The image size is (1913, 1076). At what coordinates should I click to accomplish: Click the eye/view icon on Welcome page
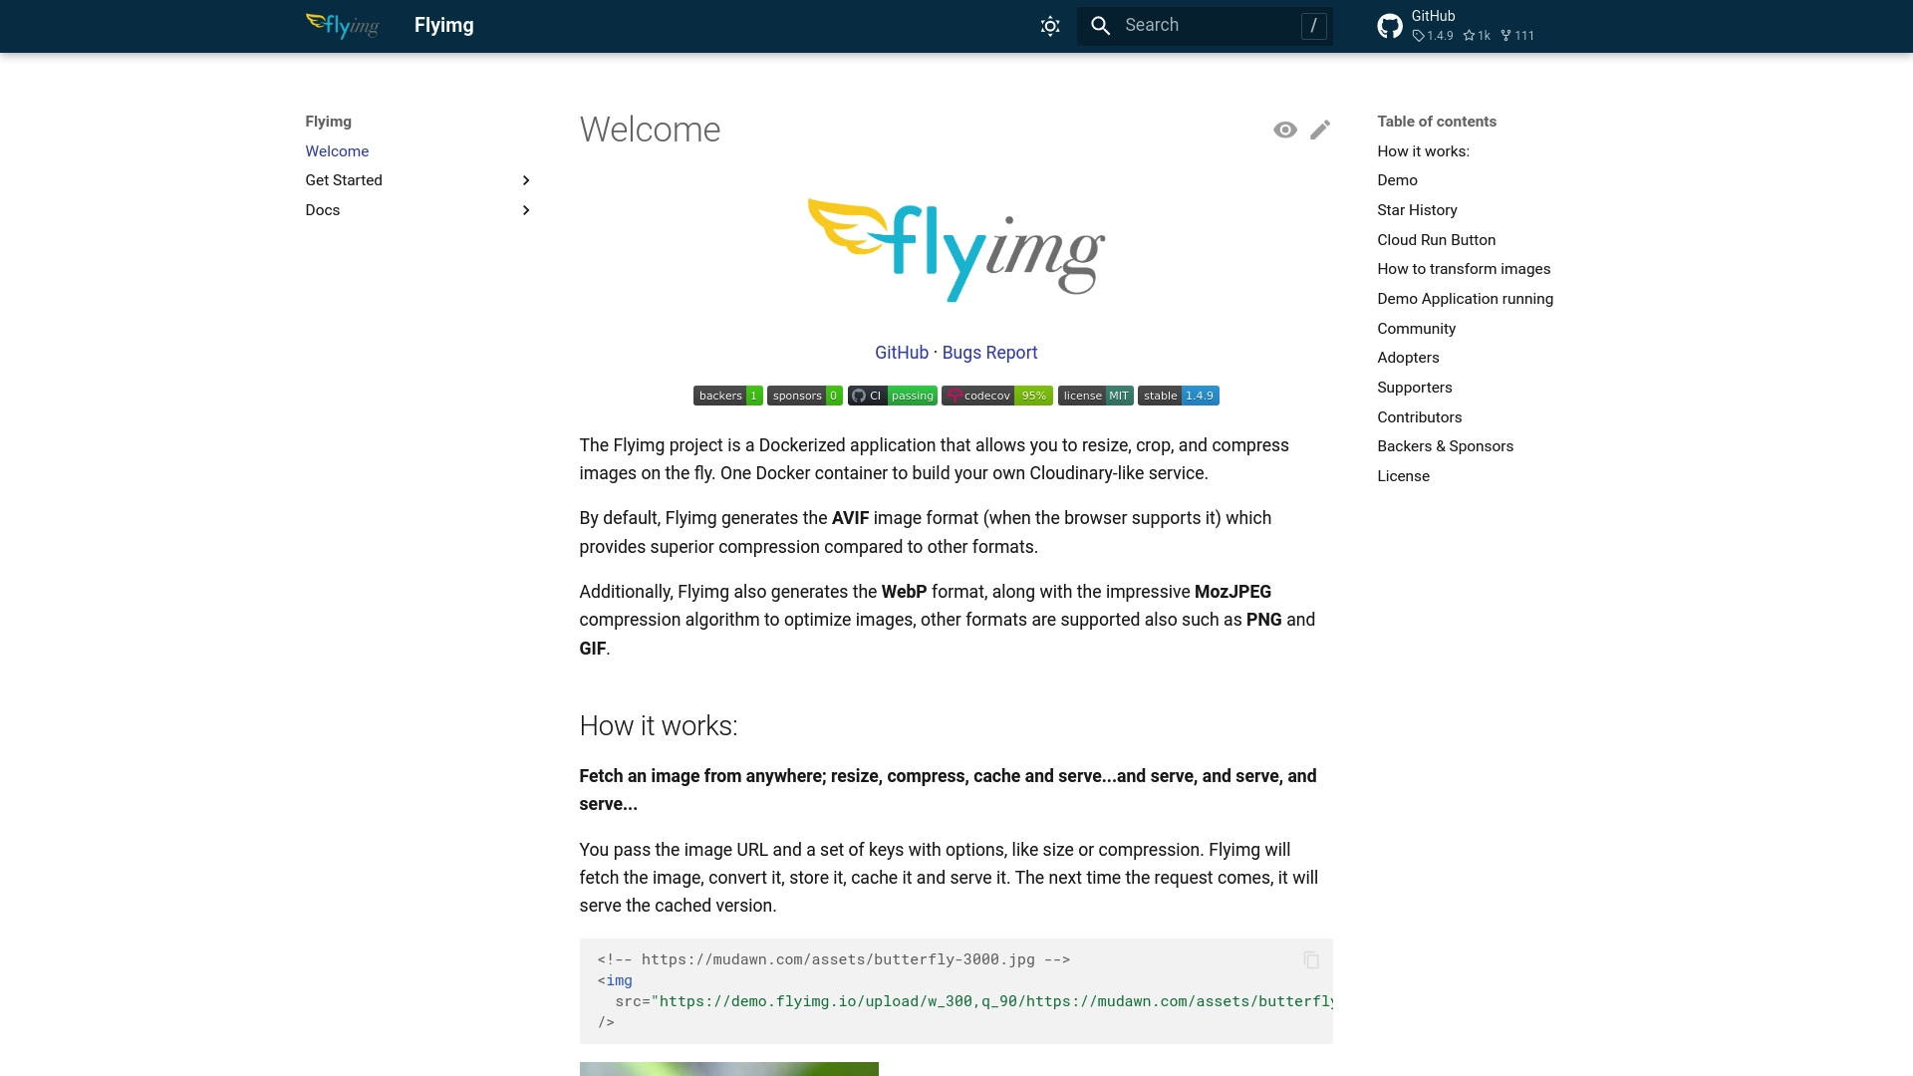tap(1285, 128)
